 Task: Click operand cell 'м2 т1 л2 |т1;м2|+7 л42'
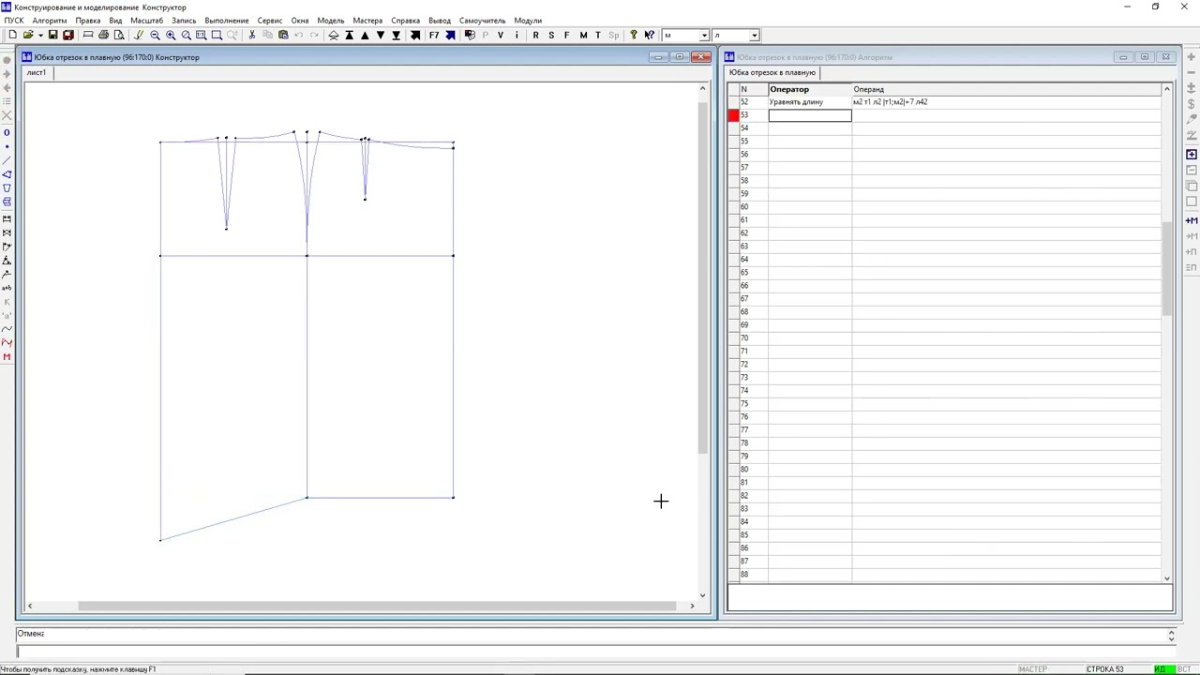[1006, 102]
